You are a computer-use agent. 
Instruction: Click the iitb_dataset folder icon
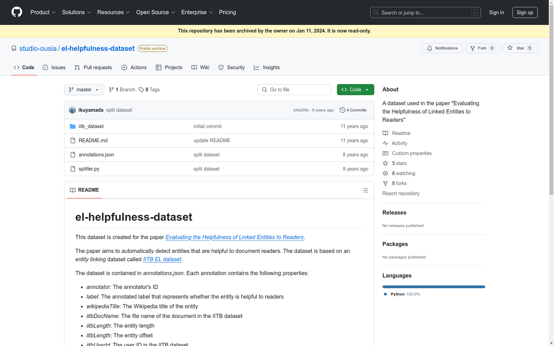pos(73,126)
